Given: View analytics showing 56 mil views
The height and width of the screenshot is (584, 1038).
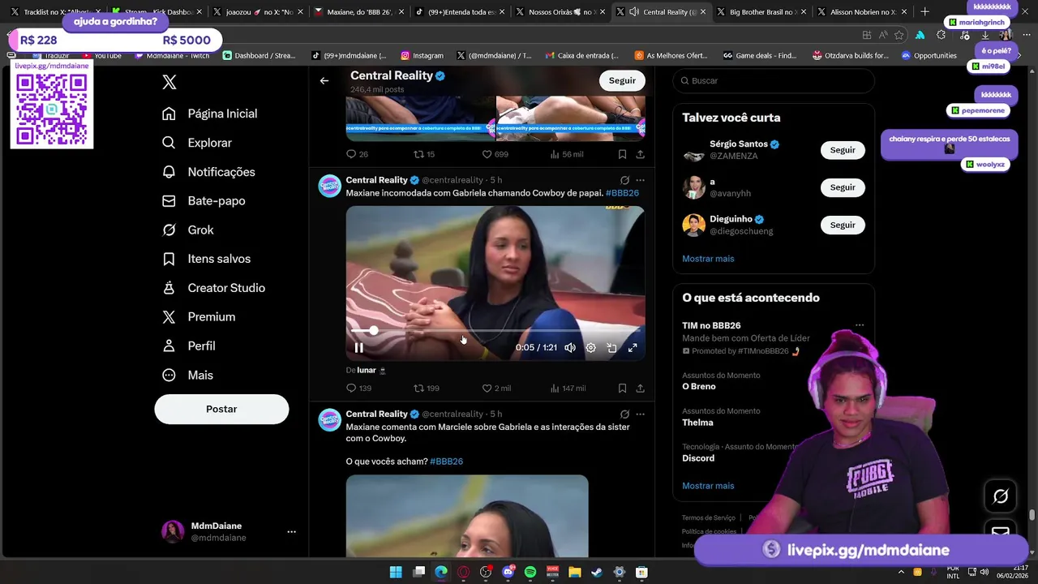Looking at the screenshot, I should 567,154.
